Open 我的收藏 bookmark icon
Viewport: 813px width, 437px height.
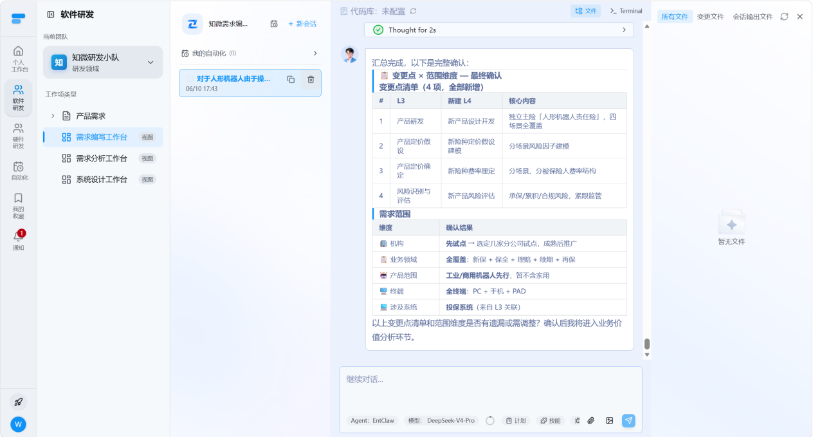(x=18, y=206)
